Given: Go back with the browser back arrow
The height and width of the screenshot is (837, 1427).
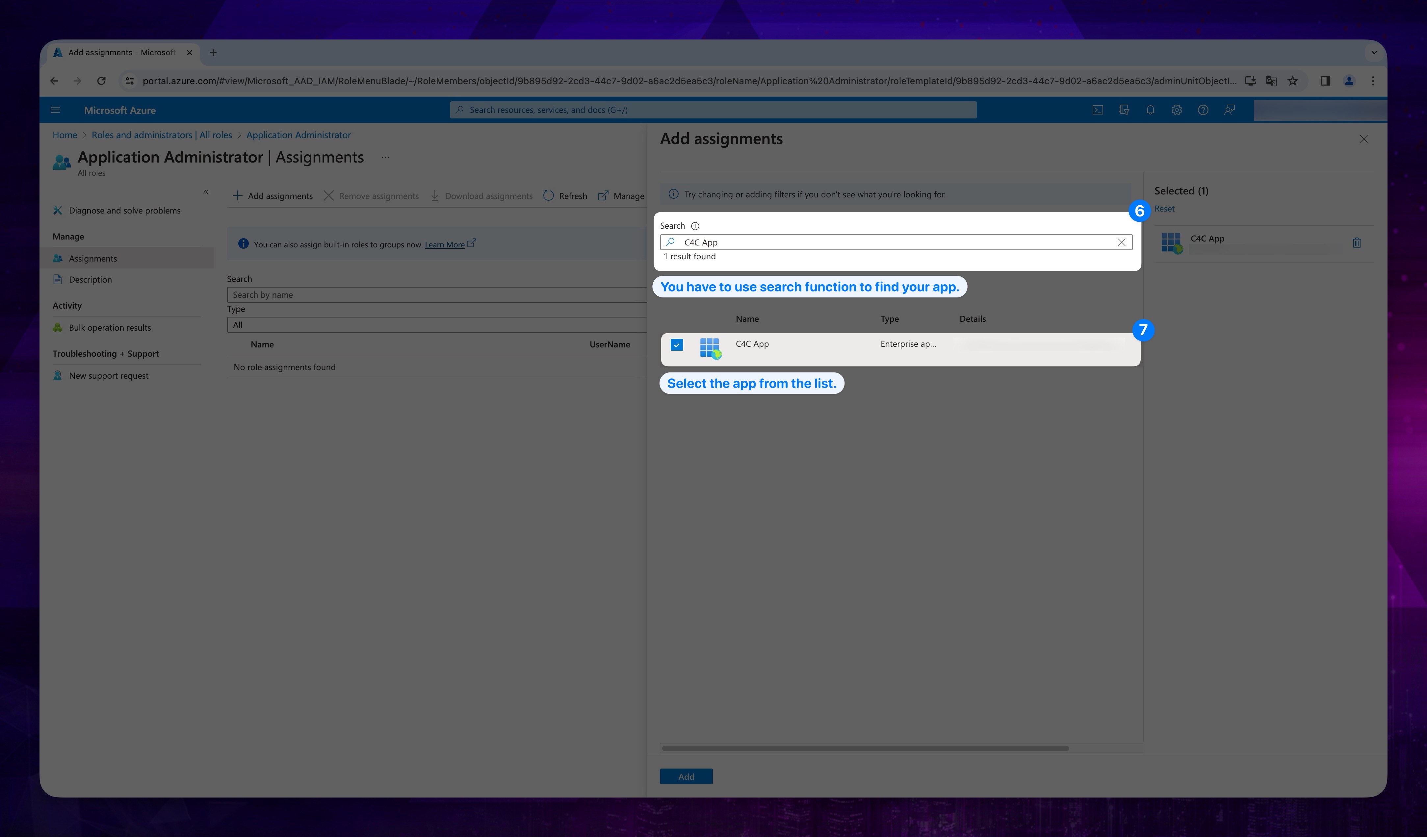Looking at the screenshot, I should point(54,81).
